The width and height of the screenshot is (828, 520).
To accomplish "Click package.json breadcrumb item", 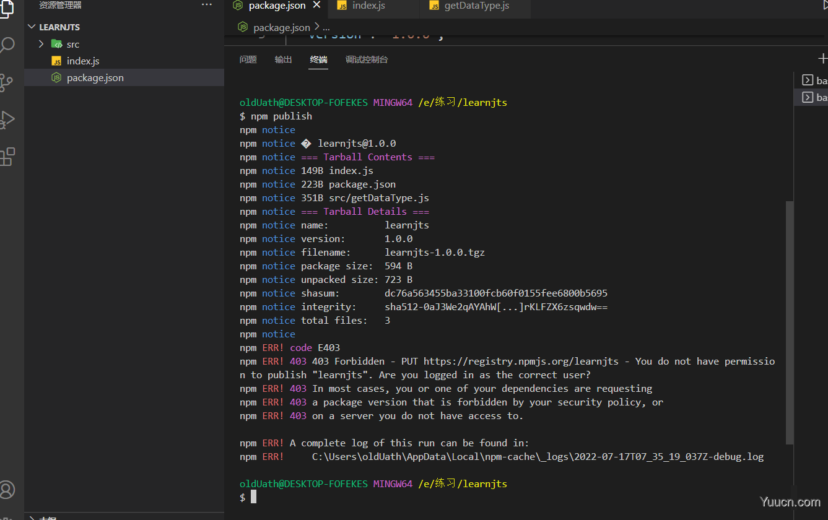I will [x=282, y=27].
